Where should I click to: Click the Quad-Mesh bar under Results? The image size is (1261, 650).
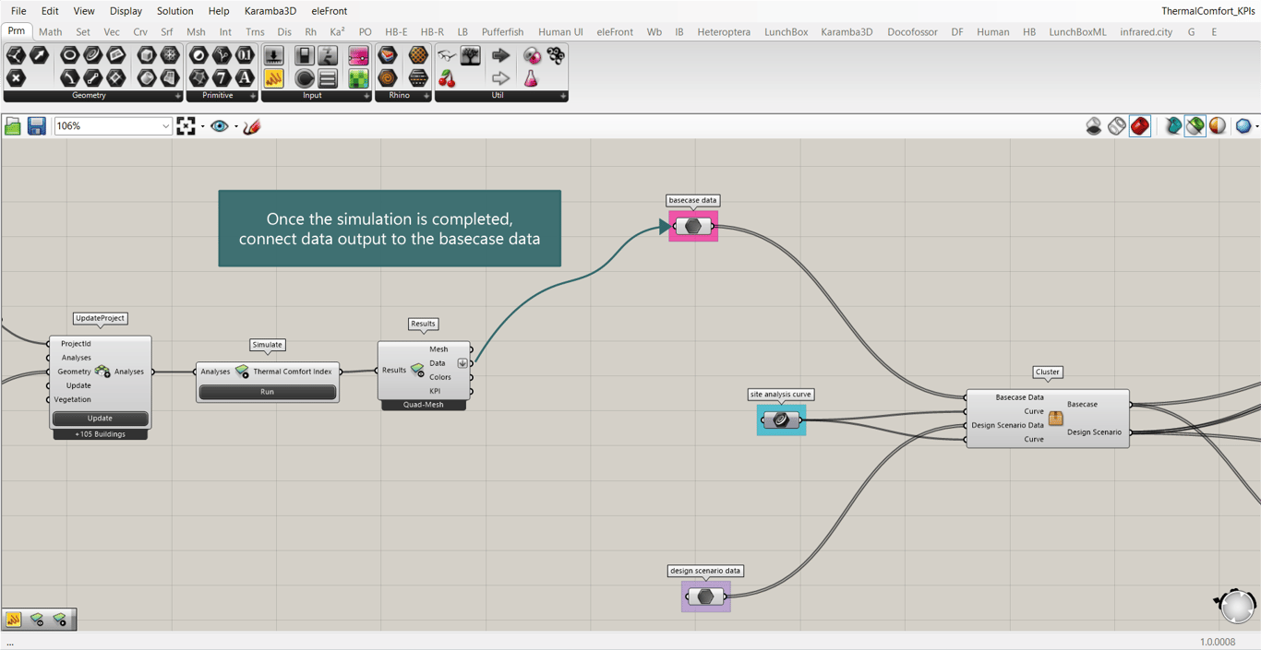tap(423, 405)
